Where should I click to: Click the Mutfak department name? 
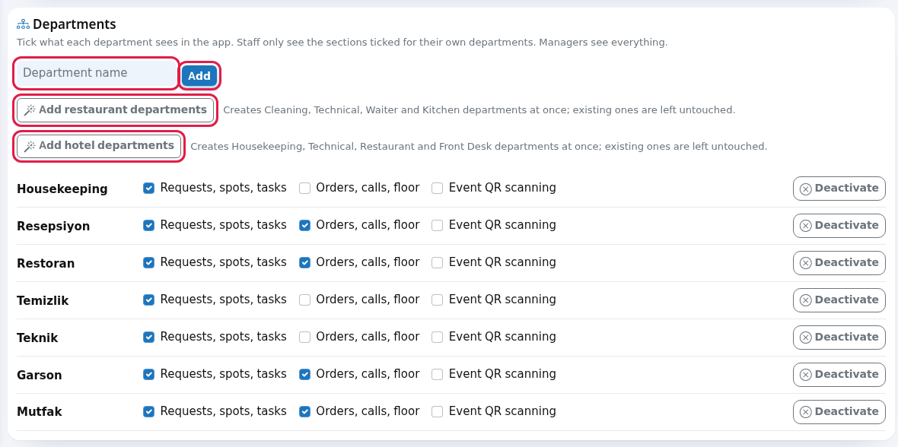click(x=39, y=412)
